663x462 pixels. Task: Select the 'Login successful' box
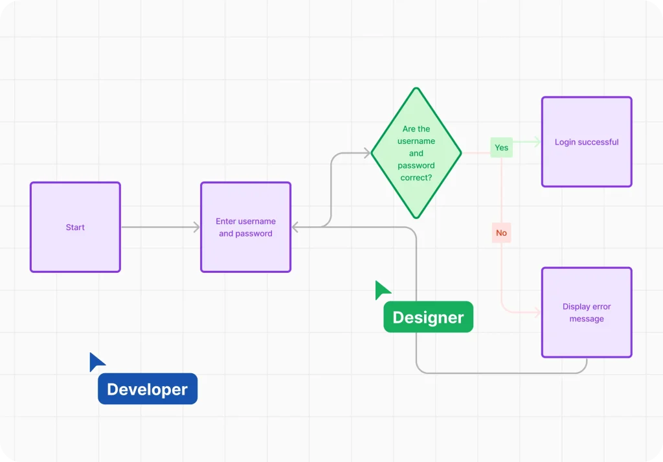point(587,142)
